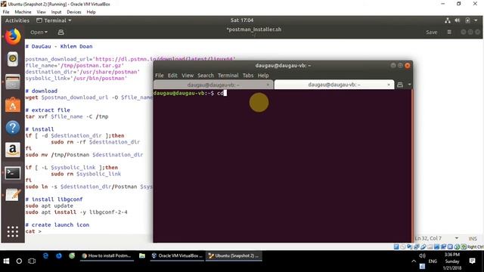Screen dimensions: 484x272
Task: Select the Terminal icon in the dock
Action: point(13,173)
